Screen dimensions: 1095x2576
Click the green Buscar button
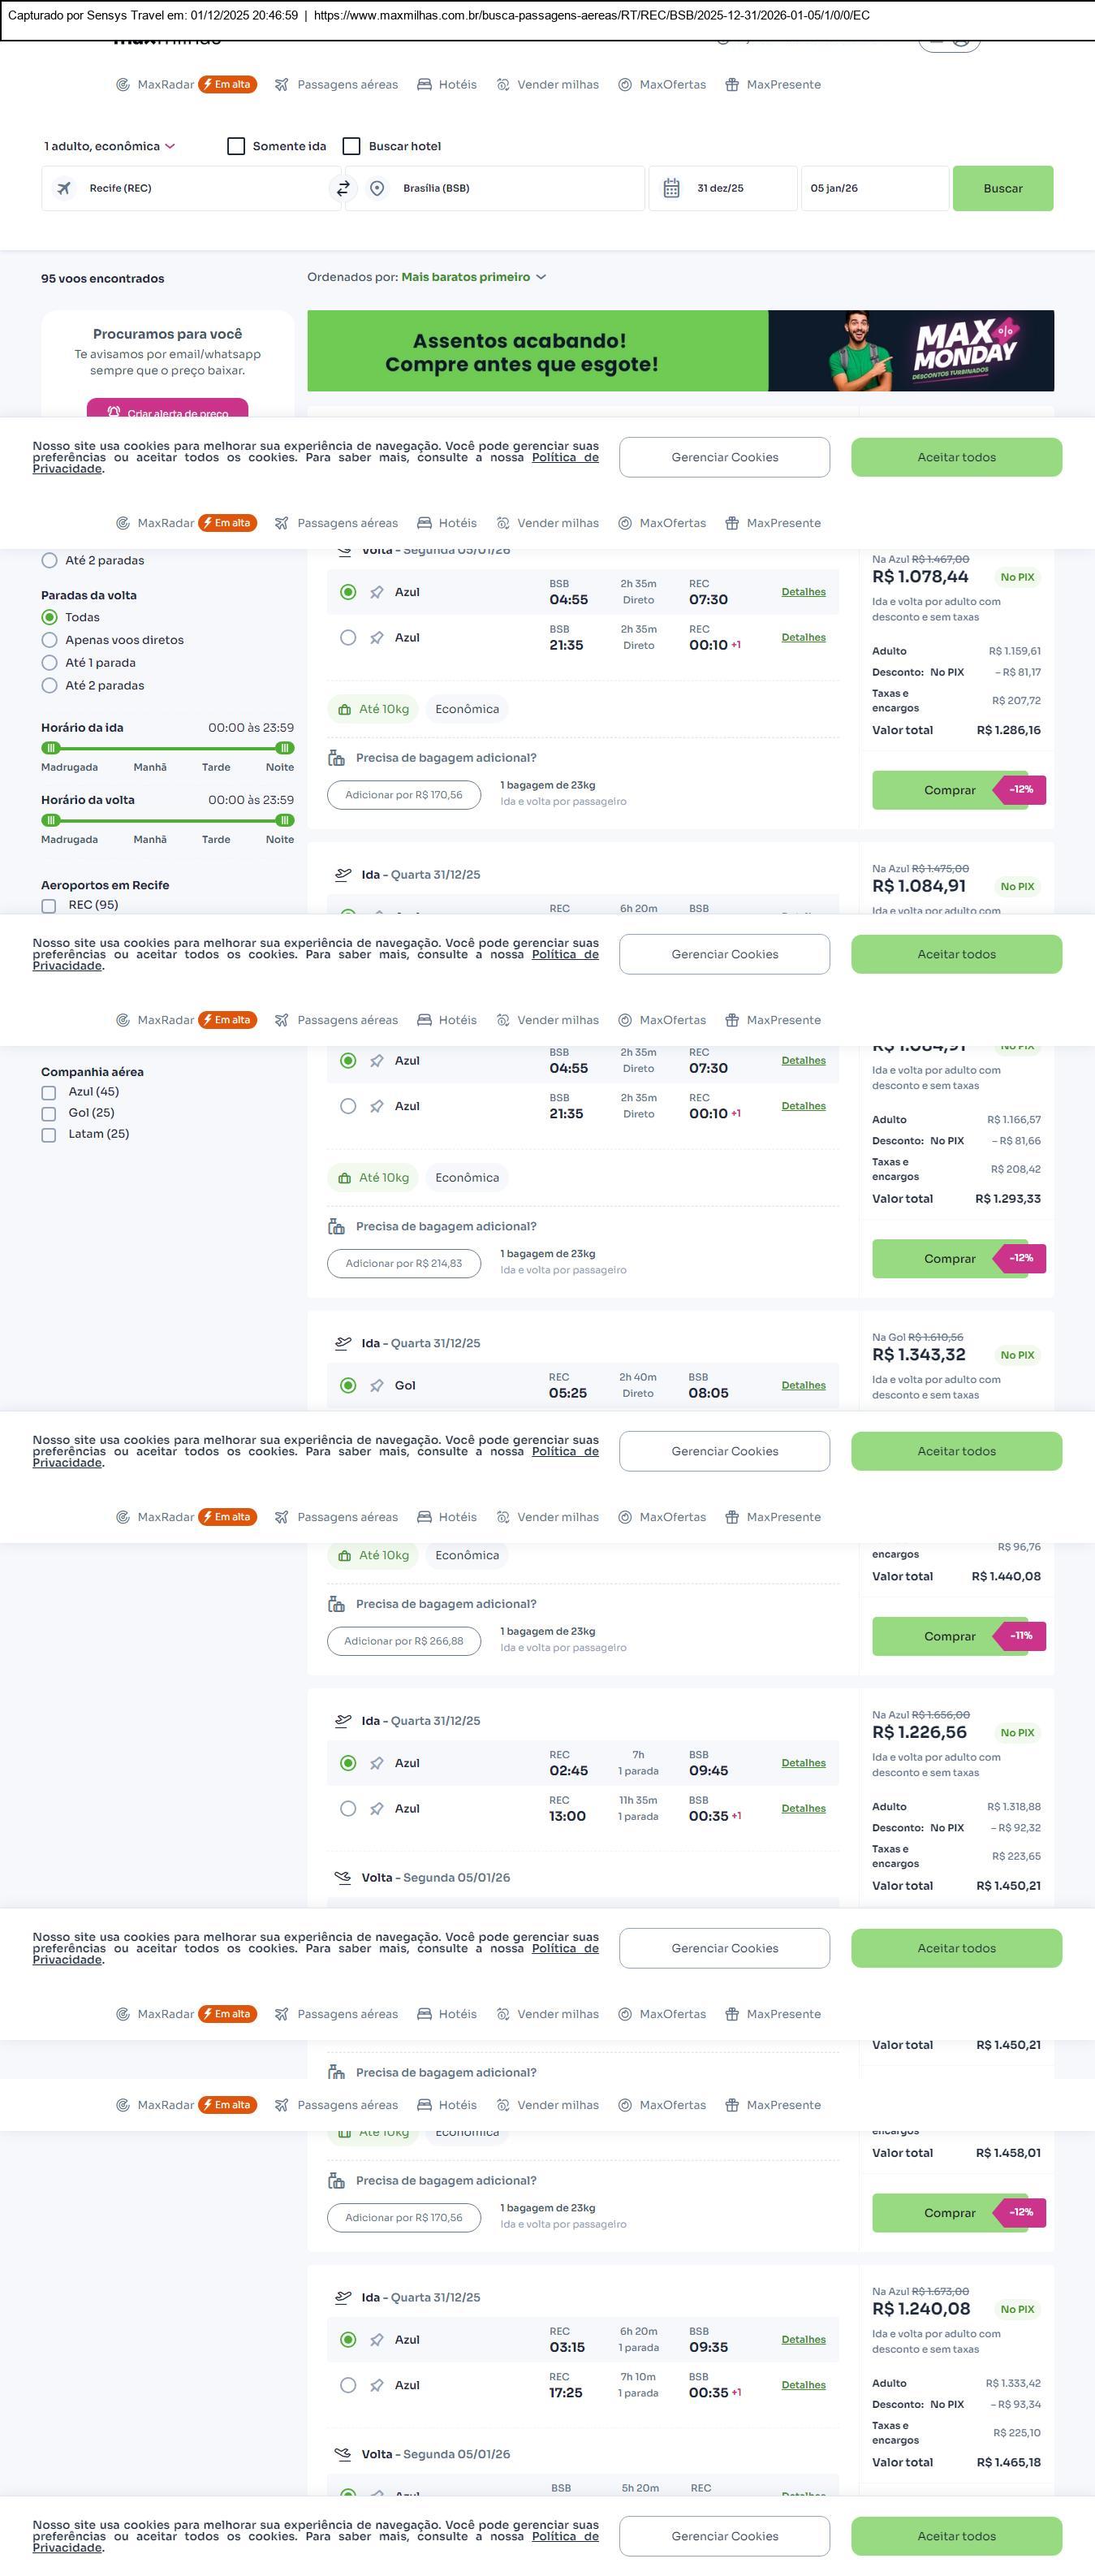click(x=1002, y=188)
